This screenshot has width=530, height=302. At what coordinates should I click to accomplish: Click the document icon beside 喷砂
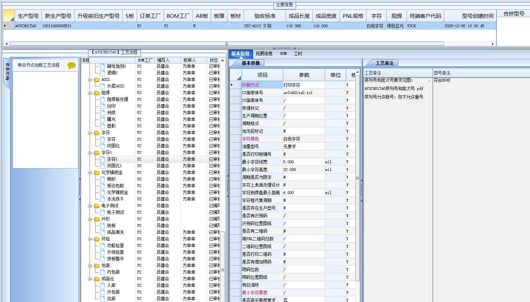coord(102,179)
